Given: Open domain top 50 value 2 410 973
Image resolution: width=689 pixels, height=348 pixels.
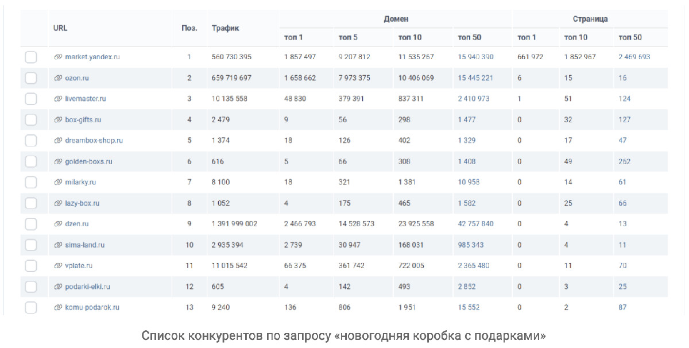Looking at the screenshot, I should click(474, 99).
